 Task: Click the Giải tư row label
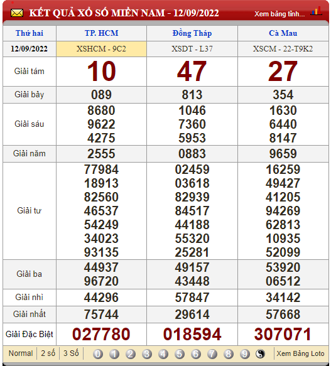click(30, 211)
